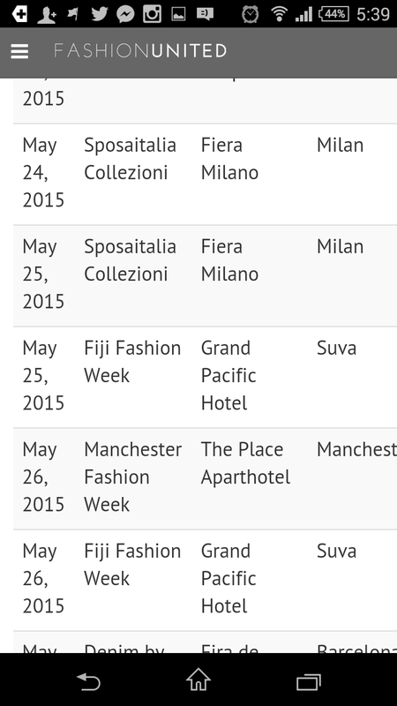Image resolution: width=397 pixels, height=706 pixels.
Task: Tap the Grand Pacific Hotel venue on May 25
Action: coord(228,376)
